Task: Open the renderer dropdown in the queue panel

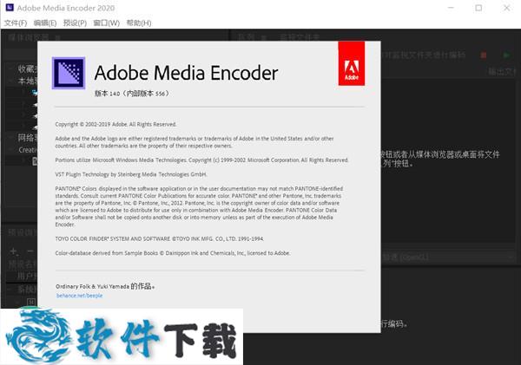Action: 447,257
